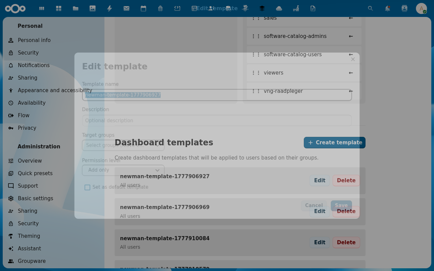Click the Dashboard templates heading
Screen dimensions: 434x271
tap(164, 143)
